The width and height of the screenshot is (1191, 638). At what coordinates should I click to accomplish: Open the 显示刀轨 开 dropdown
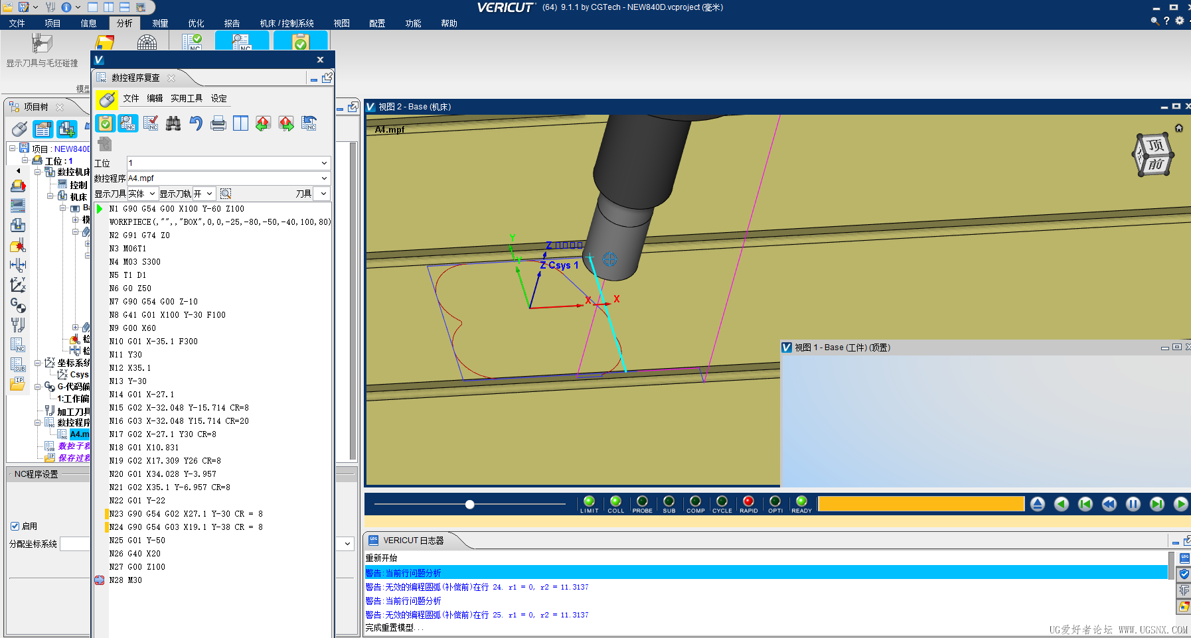point(204,194)
